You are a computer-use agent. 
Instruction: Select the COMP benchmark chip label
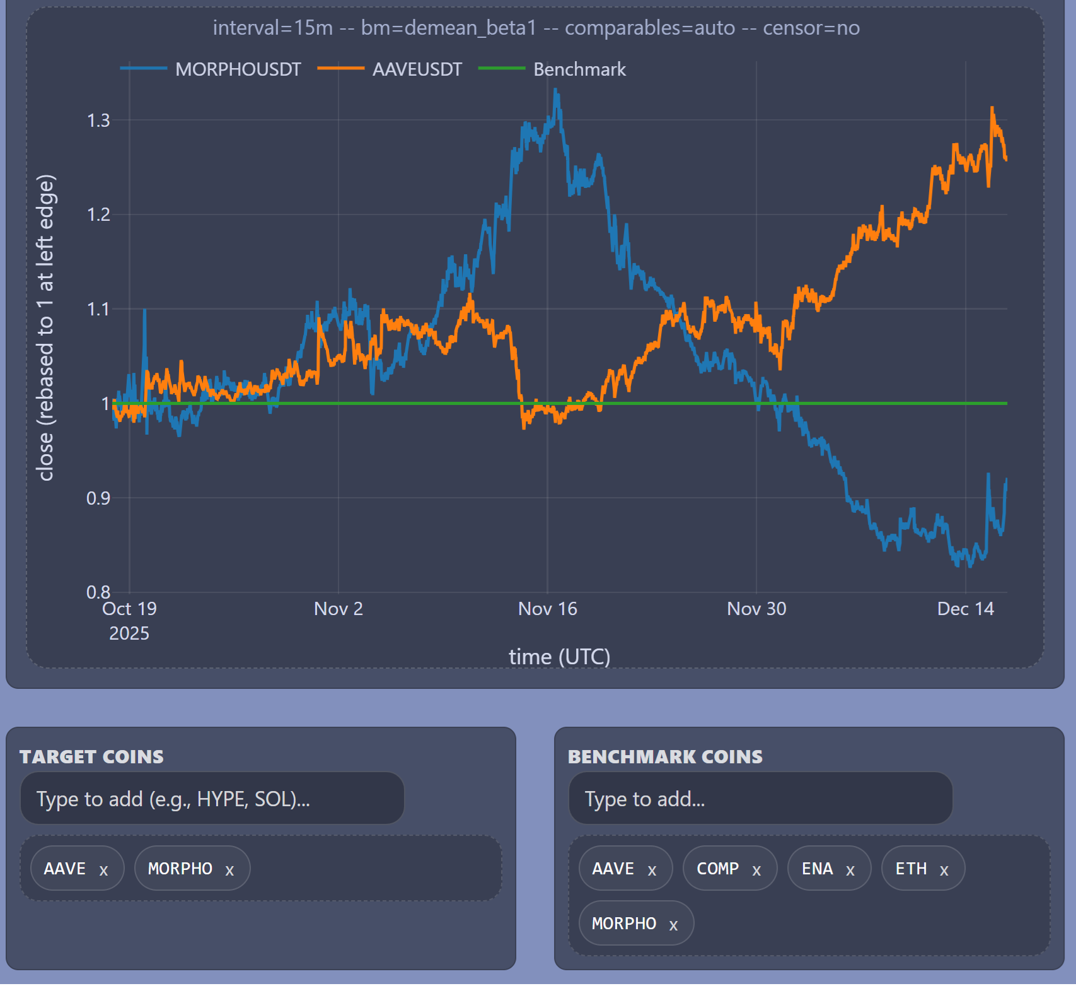(717, 869)
